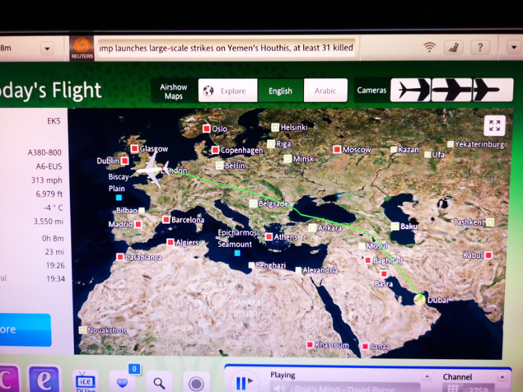523x392 pixels.
Task: Click the Tashkent city marker
Action: click(490, 222)
